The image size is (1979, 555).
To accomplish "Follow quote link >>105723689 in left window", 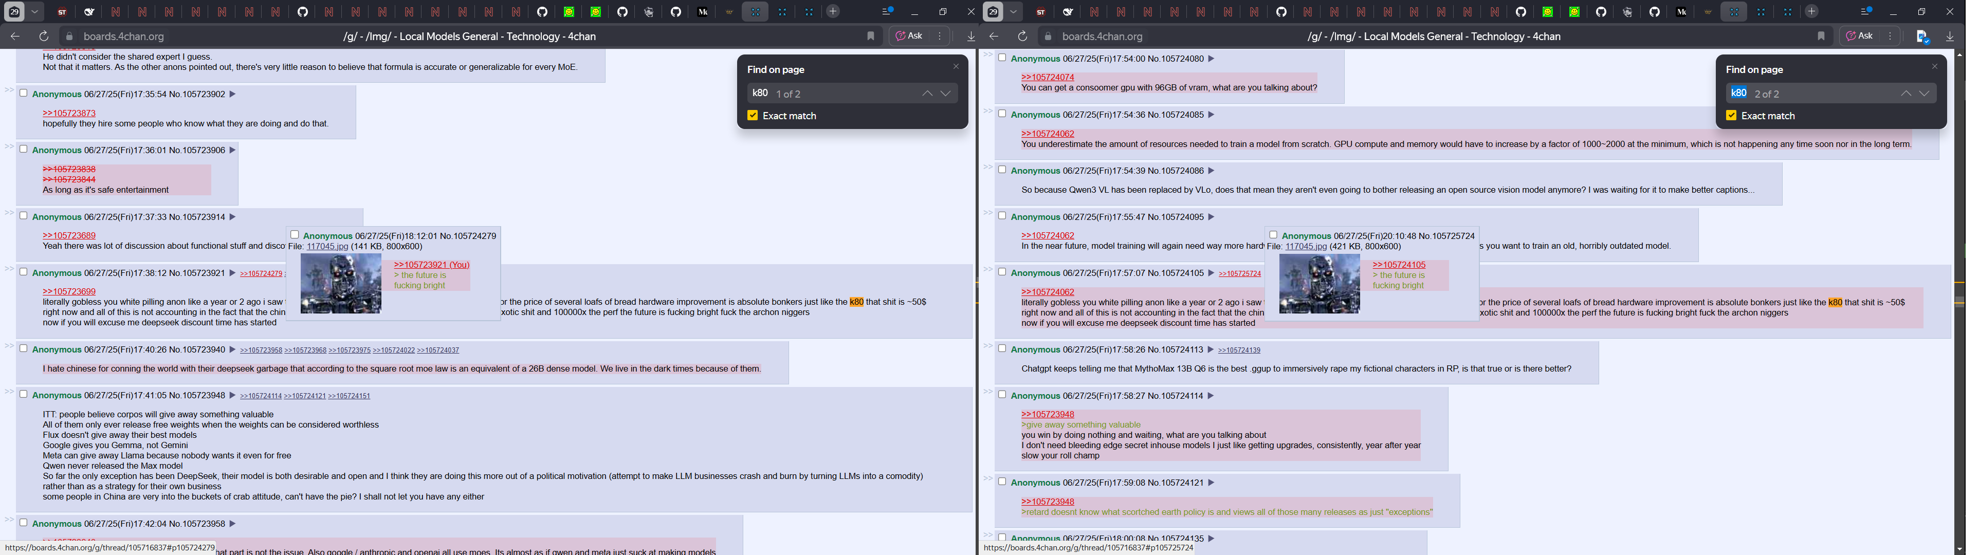I will tap(69, 236).
